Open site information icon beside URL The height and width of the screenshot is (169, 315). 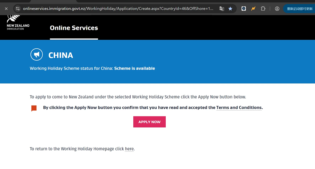pyautogui.click(x=18, y=9)
